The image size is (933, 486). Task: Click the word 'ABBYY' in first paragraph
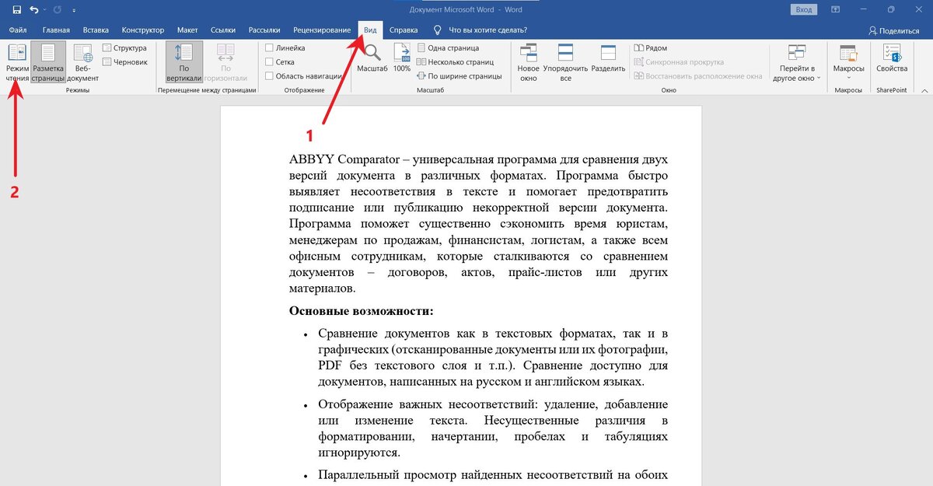[312, 159]
